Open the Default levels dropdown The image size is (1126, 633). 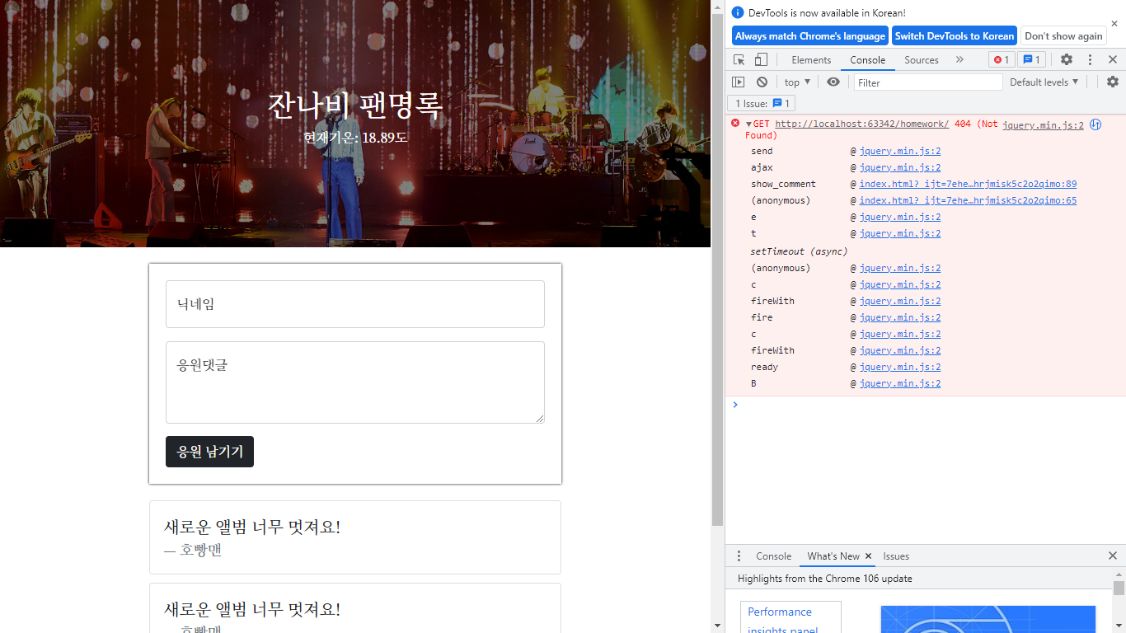[x=1044, y=82]
